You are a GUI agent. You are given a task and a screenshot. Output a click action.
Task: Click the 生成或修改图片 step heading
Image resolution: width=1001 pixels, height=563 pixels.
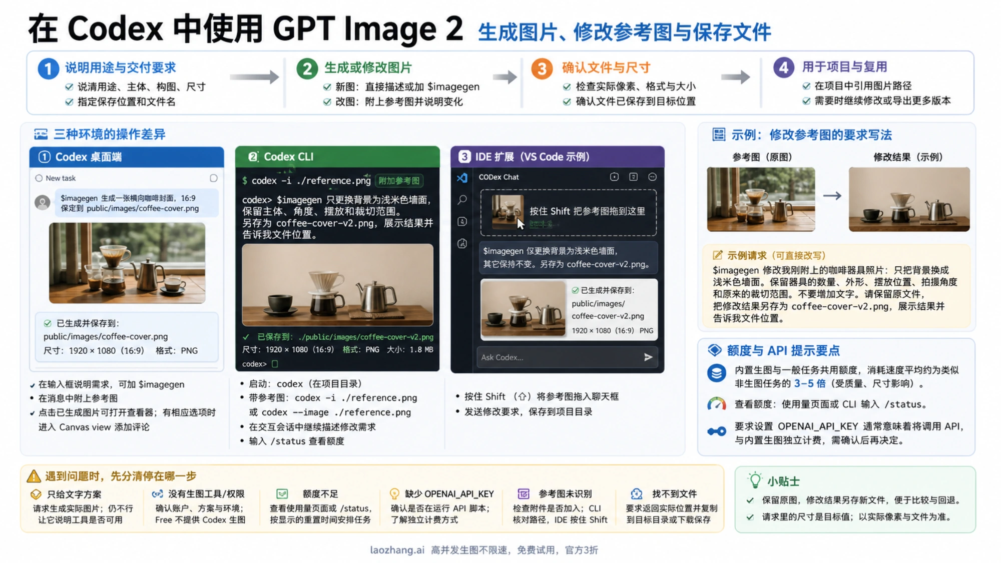pos(368,68)
